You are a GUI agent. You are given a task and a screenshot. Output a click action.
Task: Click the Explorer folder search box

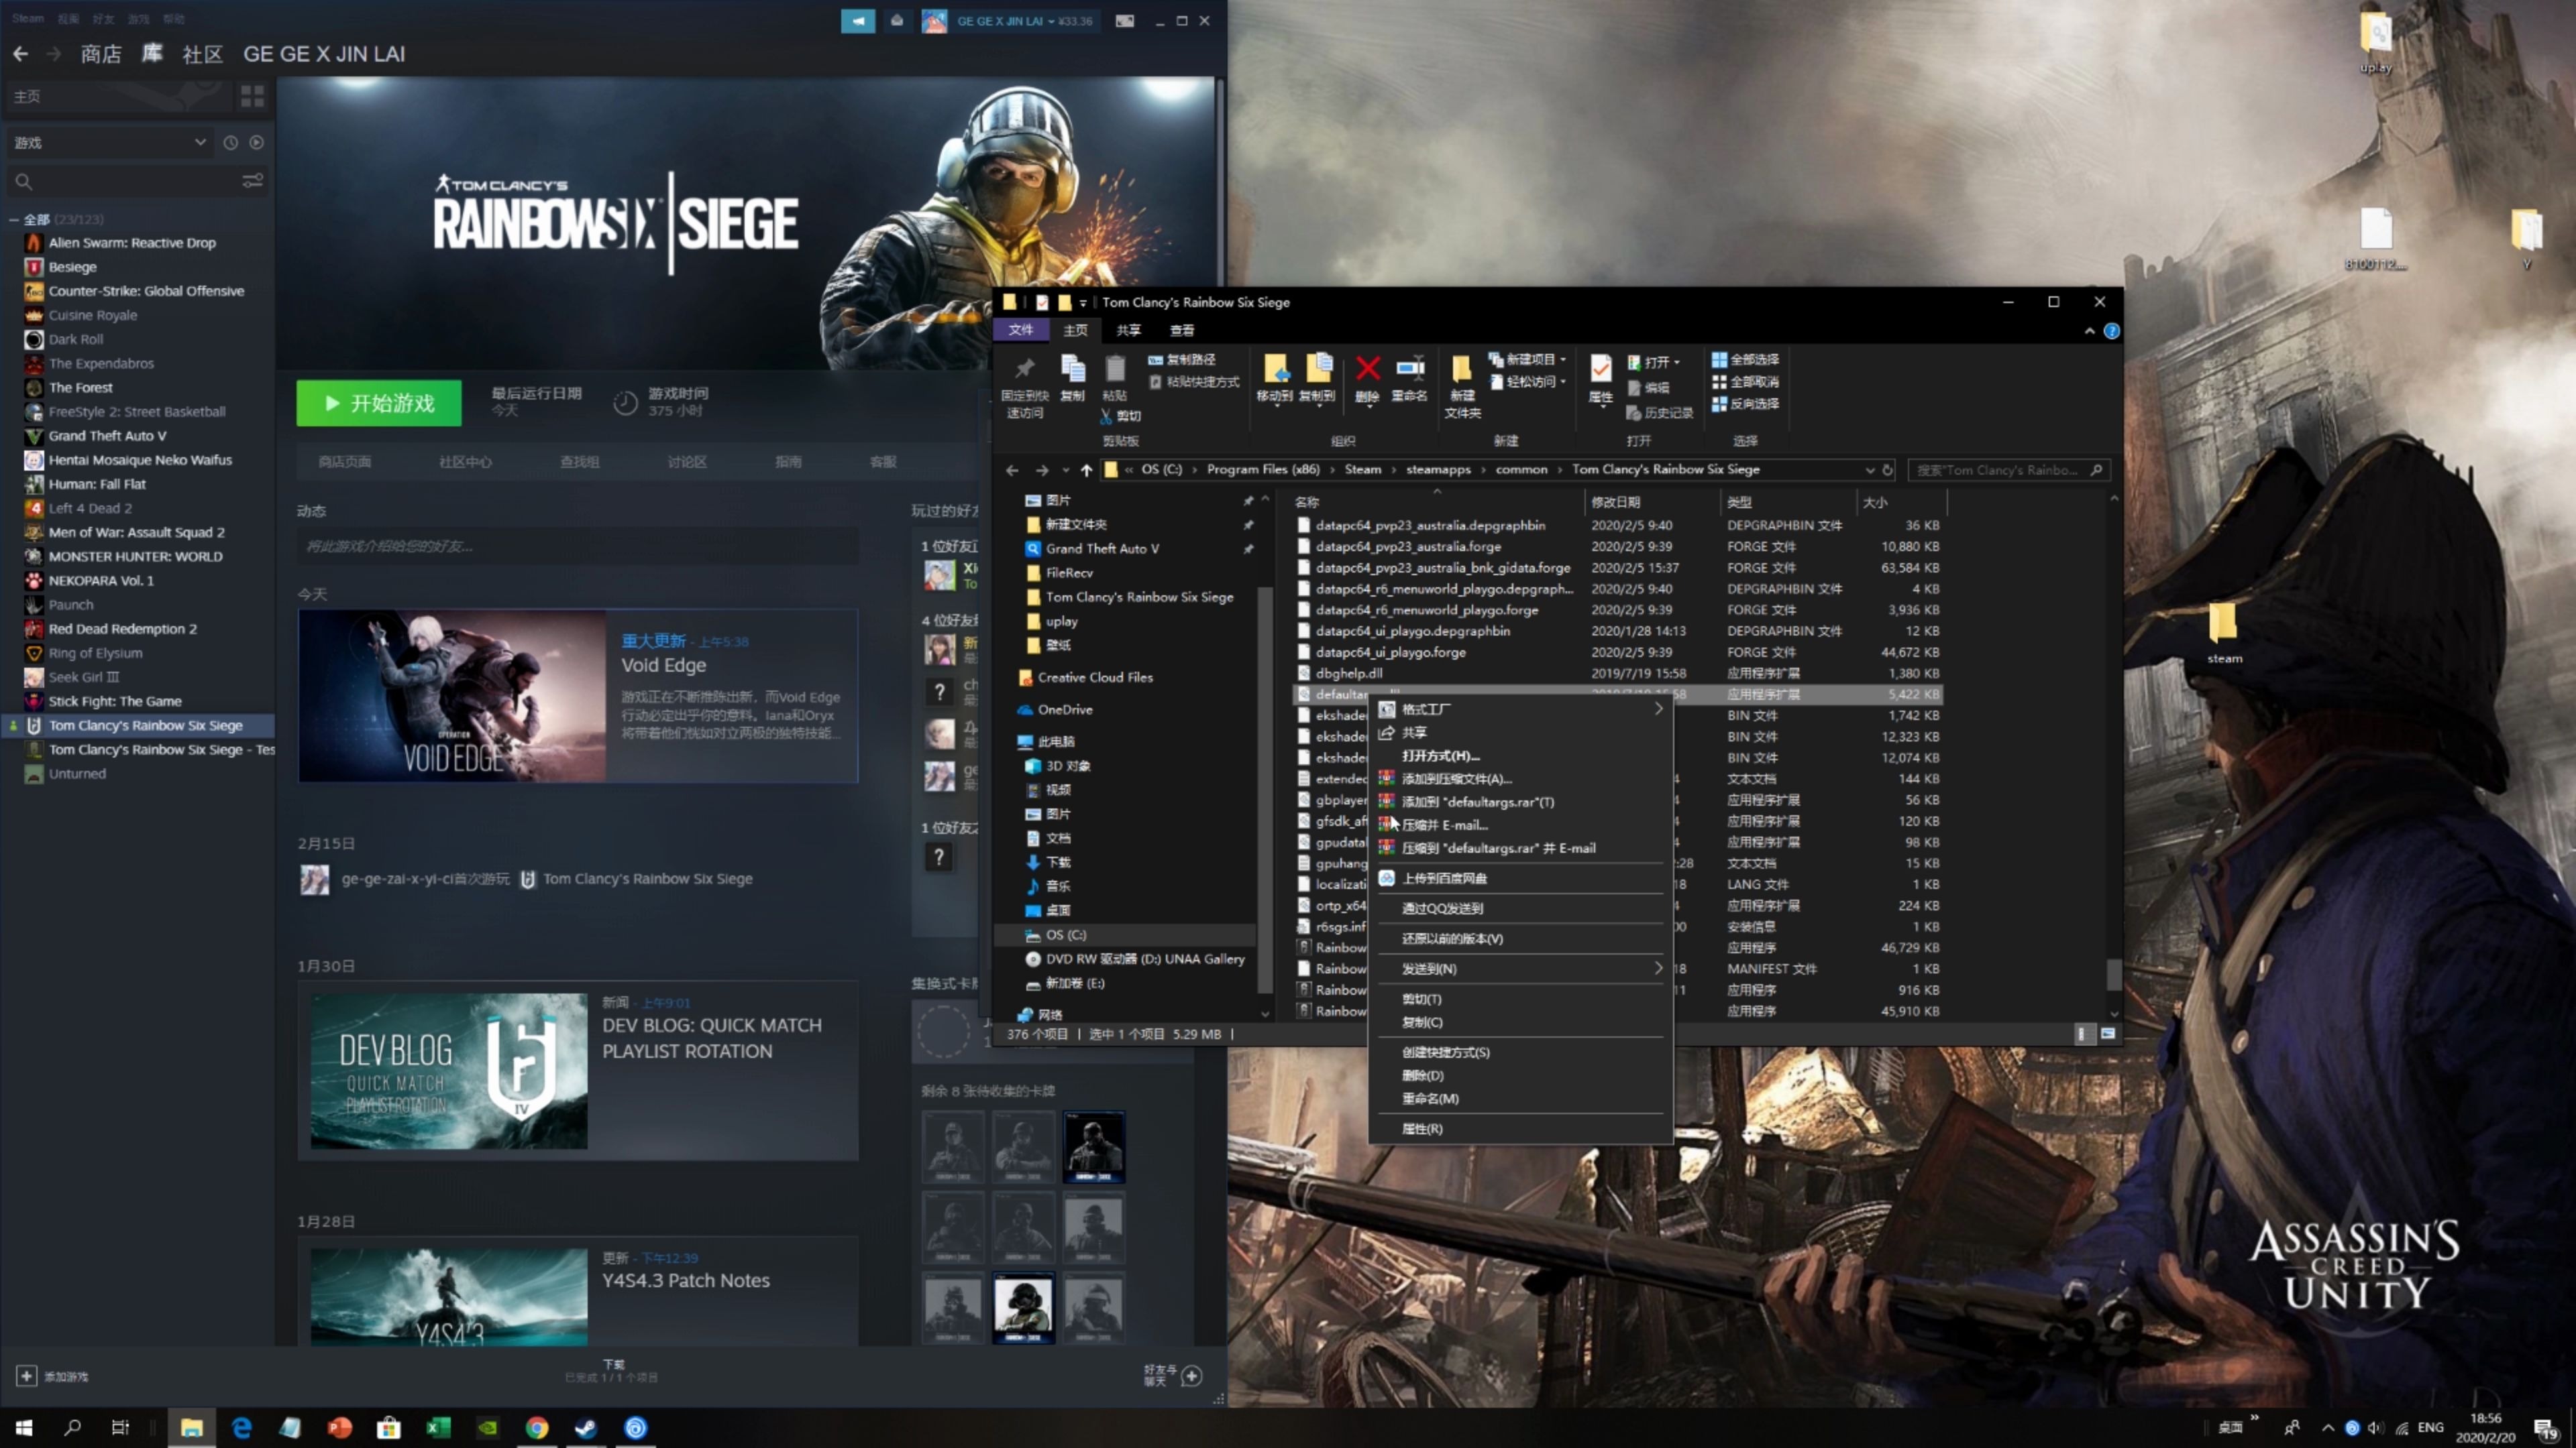2008,470
